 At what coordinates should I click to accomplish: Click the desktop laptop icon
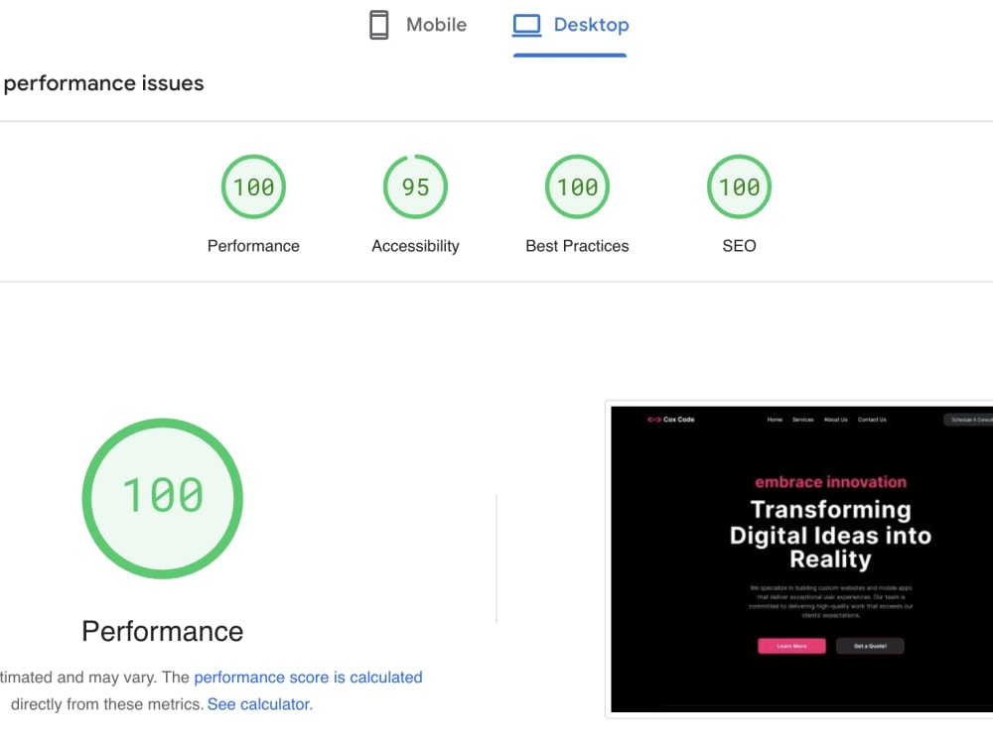526,26
